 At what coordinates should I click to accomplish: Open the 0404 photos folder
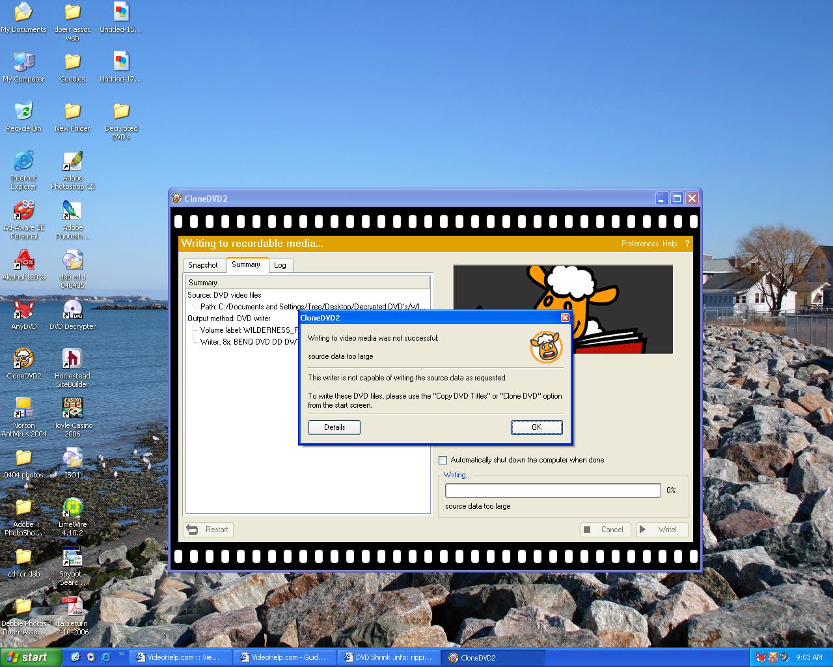coord(23,463)
